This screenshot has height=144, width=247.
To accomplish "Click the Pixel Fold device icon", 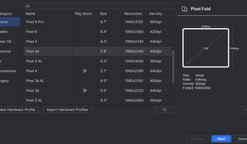I will [184, 9].
